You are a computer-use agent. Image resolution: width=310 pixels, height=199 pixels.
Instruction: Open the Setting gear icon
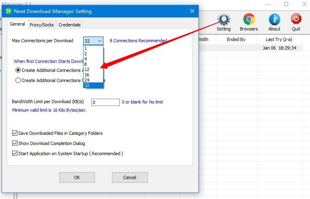pyautogui.click(x=224, y=19)
